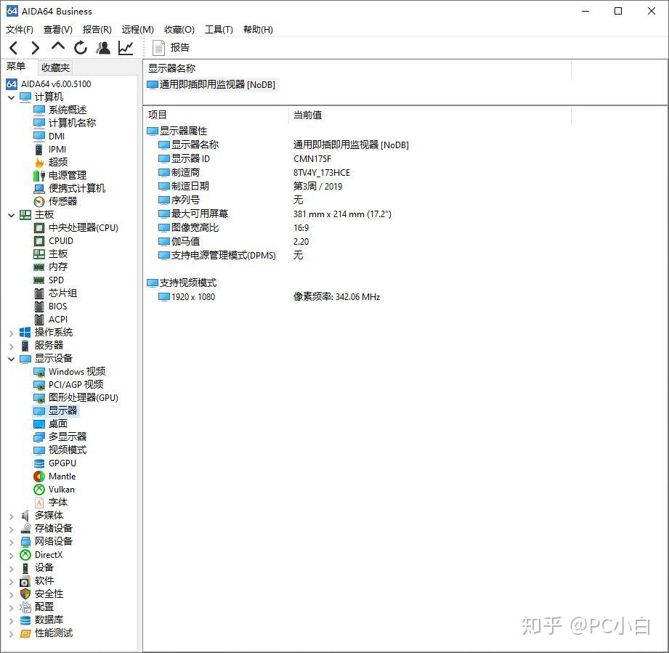Image resolution: width=669 pixels, height=653 pixels.
Task: Click the sensor graph chart icon
Action: pos(125,47)
